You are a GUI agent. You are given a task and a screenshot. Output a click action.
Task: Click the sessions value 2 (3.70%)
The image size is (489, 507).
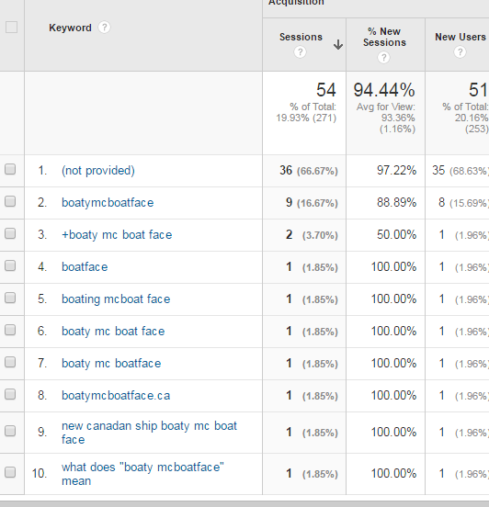coord(312,235)
